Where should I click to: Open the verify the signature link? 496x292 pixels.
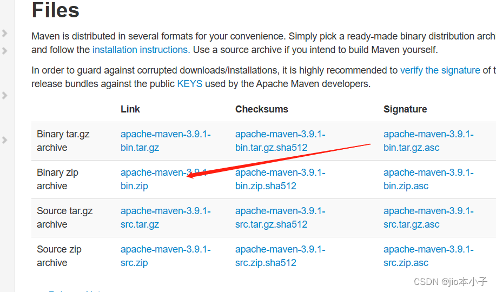[440, 70]
